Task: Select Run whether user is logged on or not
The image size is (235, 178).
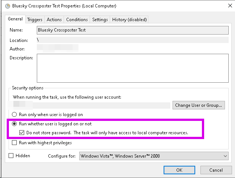Action: 15,124
